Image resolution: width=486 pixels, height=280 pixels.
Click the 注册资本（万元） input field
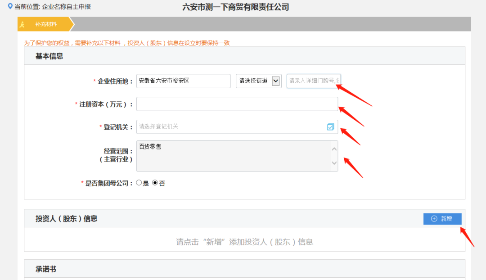(x=237, y=104)
